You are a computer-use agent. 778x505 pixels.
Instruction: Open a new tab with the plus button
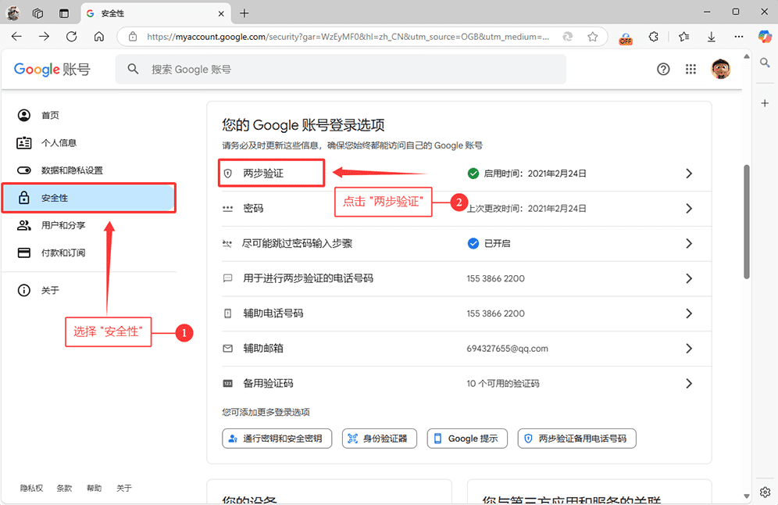coord(244,13)
